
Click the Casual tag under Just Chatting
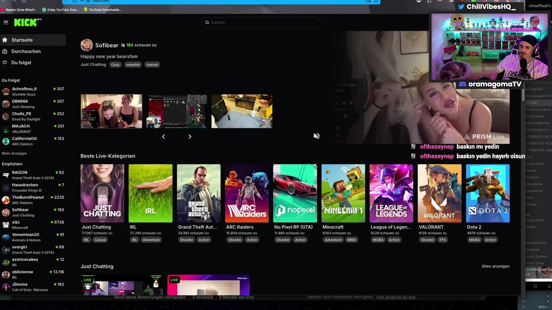coord(100,240)
